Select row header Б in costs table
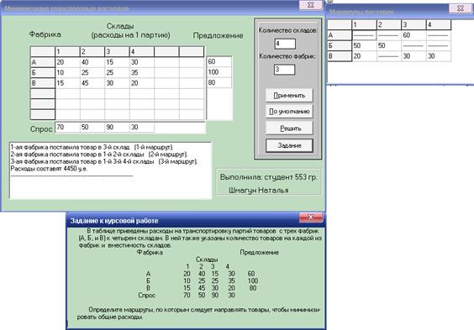Screen dimensions: 474x330 [x=43, y=72]
